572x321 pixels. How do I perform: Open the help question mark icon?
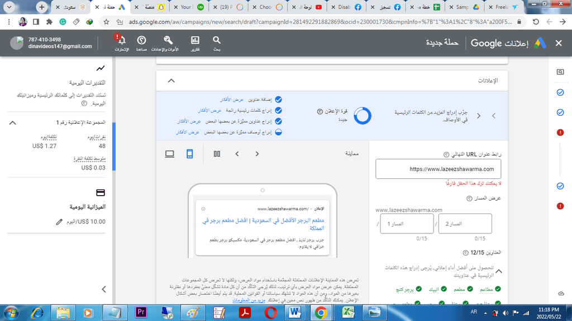141,40
